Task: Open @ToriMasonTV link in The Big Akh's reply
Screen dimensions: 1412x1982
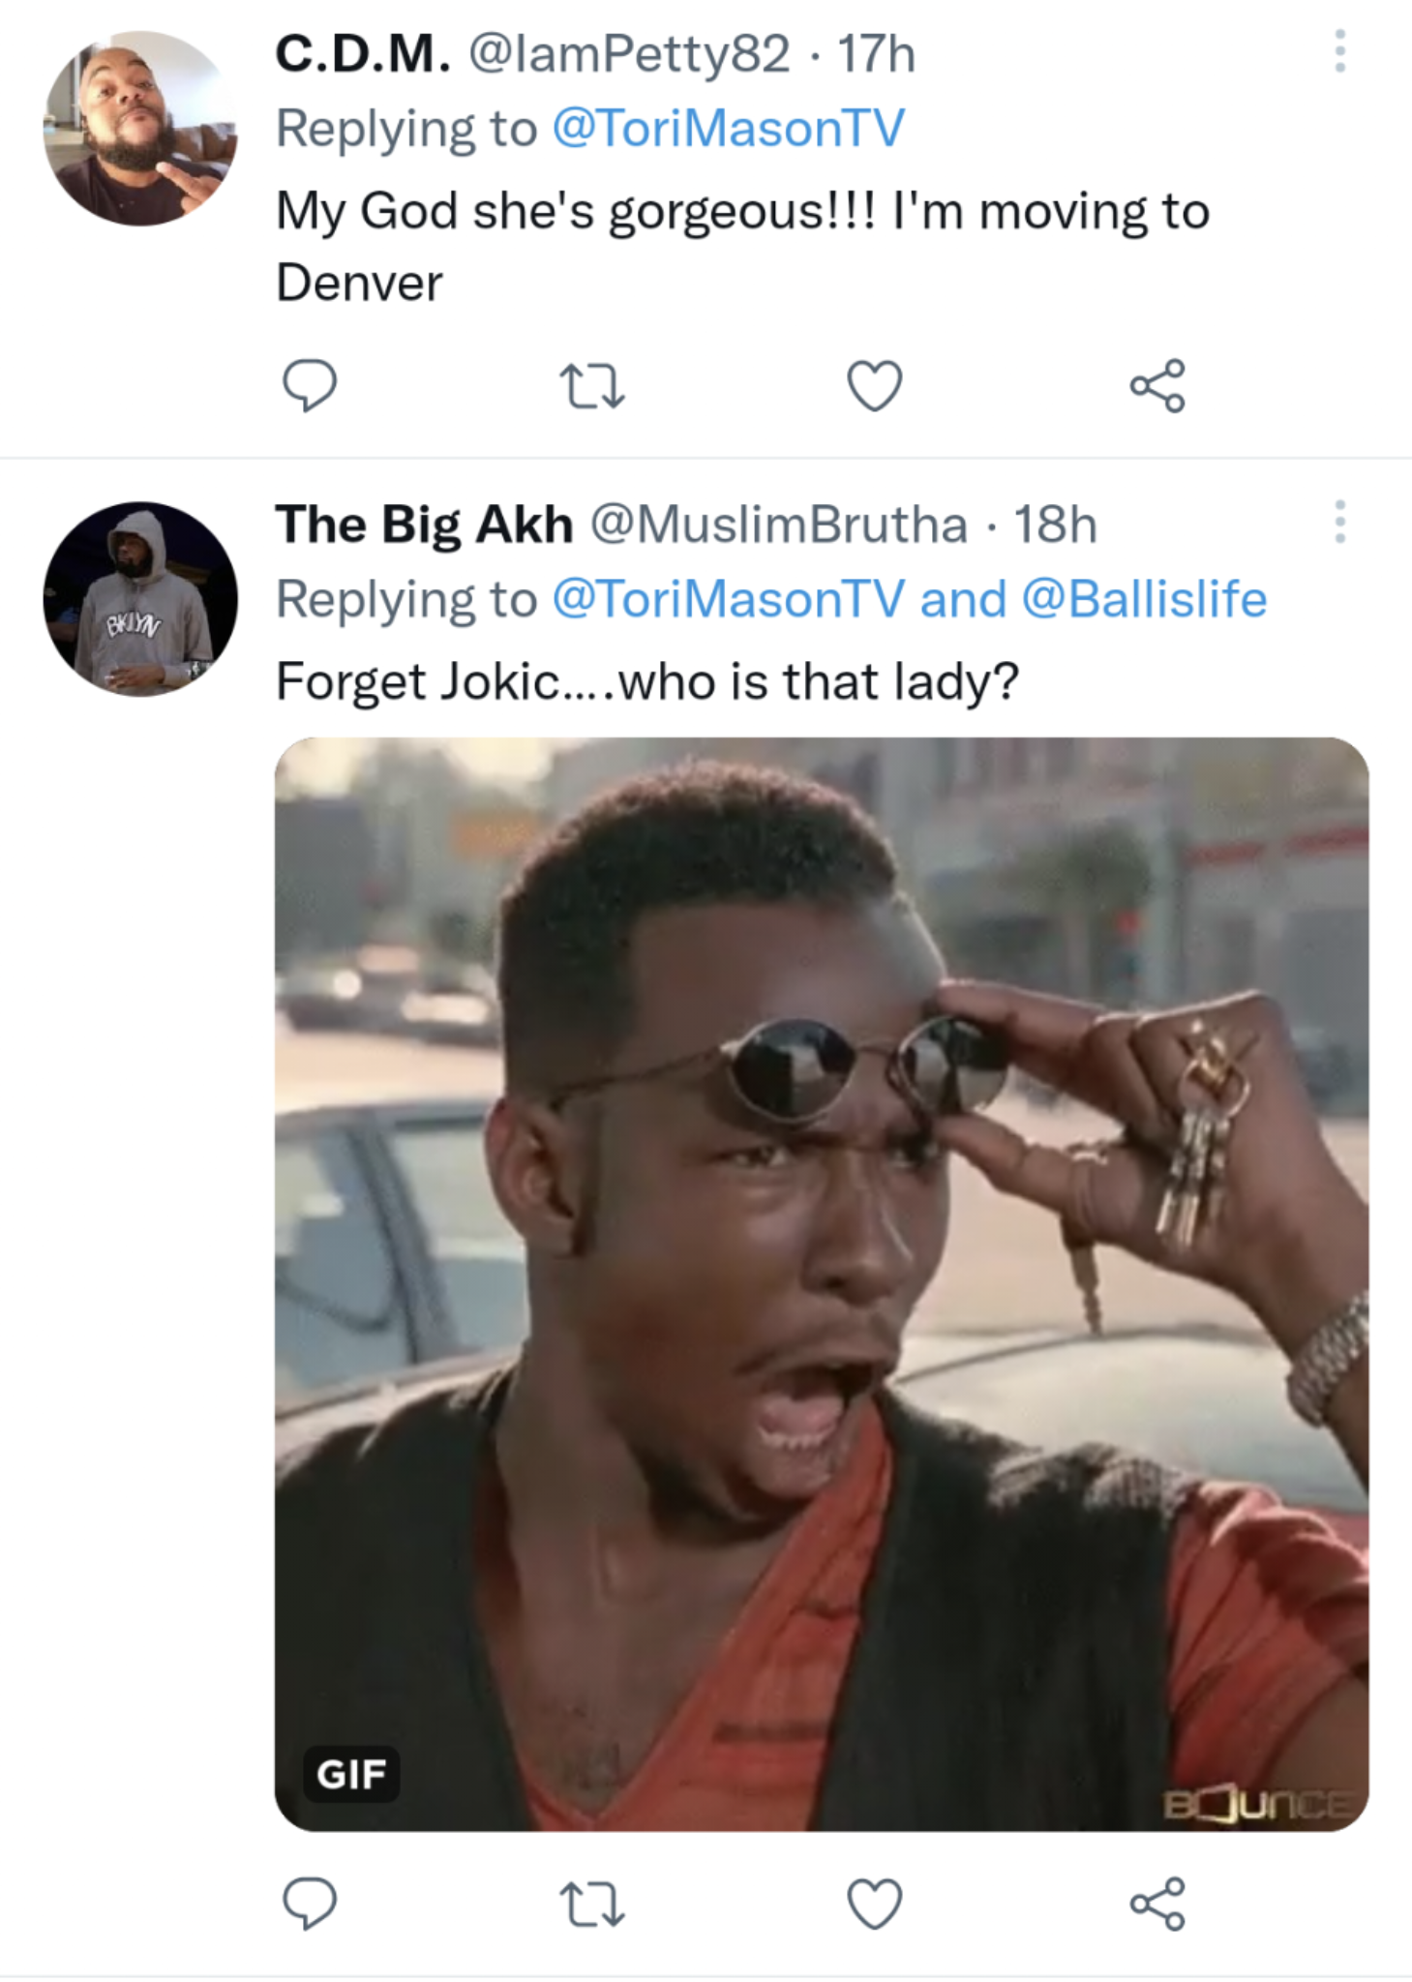Action: pos(728,599)
